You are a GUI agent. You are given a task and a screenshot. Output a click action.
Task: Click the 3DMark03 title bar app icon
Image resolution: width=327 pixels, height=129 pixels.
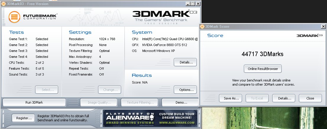3,4
